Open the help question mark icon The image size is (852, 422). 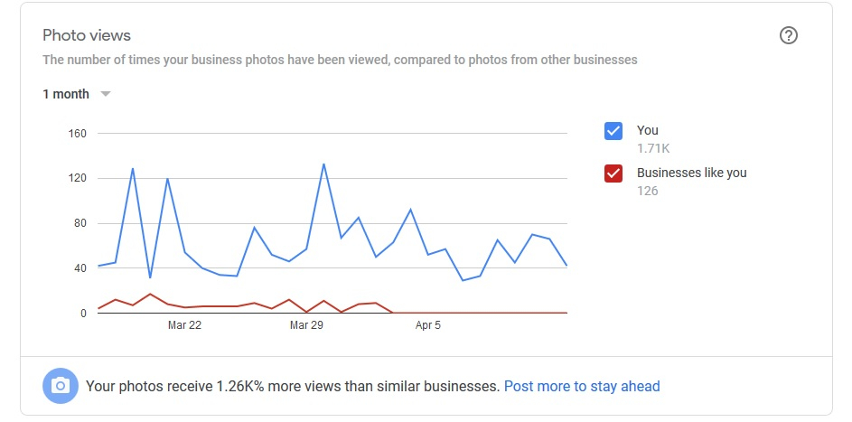coord(789,36)
